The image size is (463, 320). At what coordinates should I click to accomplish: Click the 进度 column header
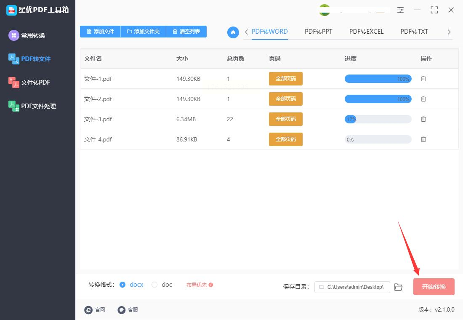pyautogui.click(x=351, y=59)
